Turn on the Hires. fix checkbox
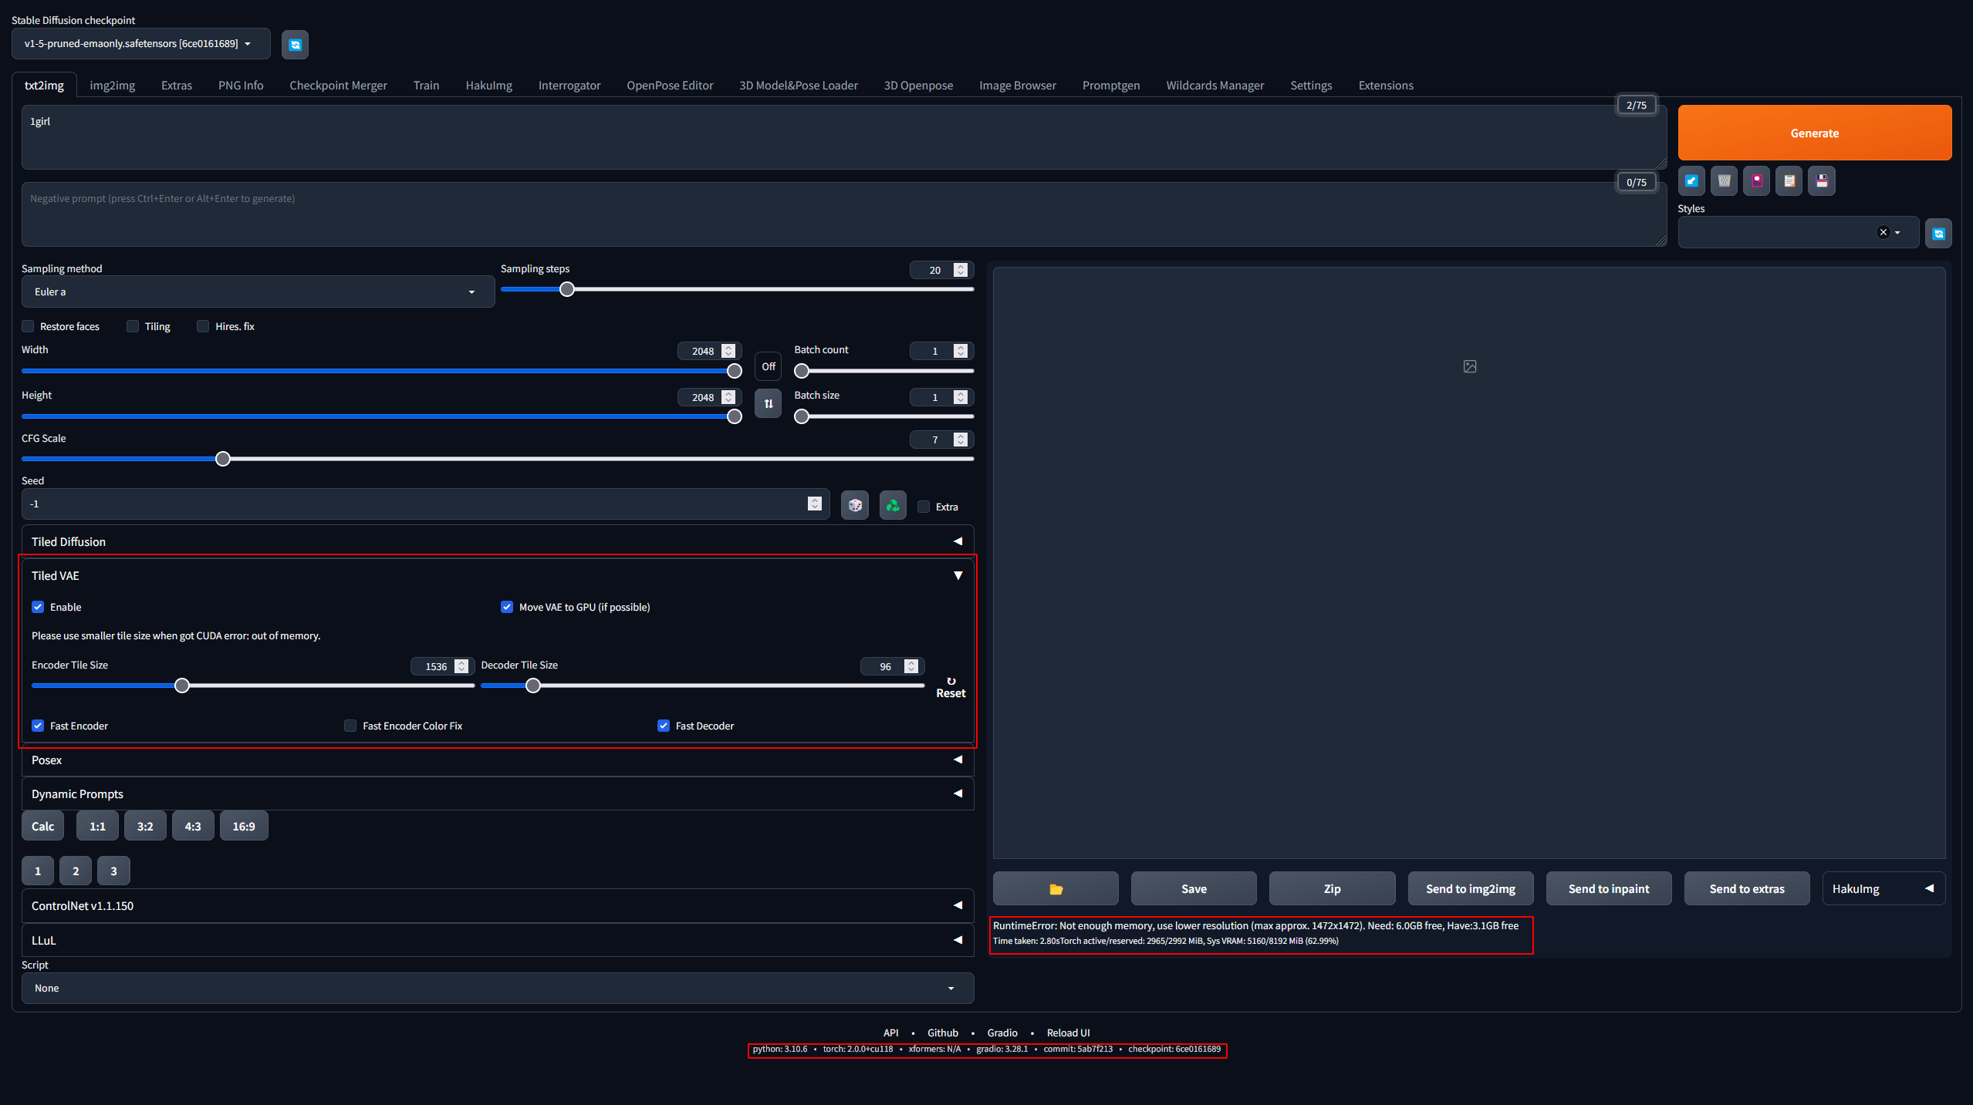 coord(203,326)
